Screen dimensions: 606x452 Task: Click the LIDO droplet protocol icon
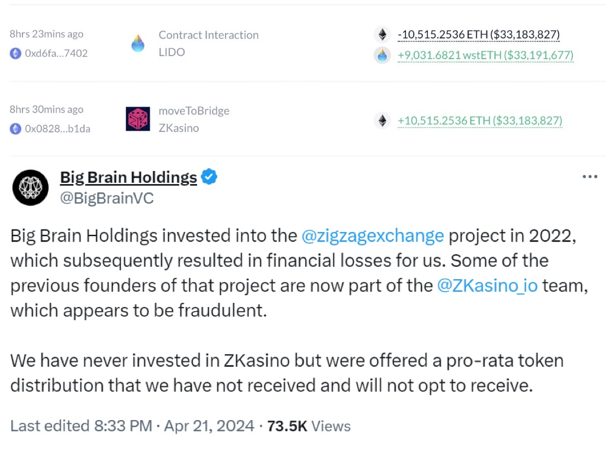point(138,43)
